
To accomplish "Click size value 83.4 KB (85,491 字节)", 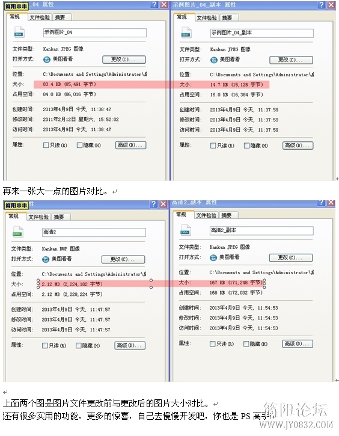I will [x=70, y=84].
